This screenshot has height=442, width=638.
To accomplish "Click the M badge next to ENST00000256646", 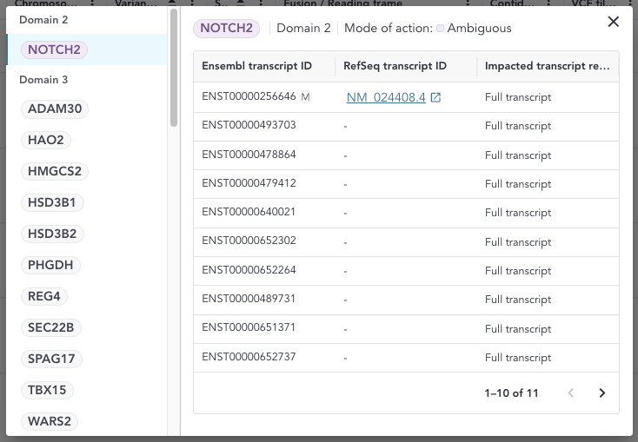I will (305, 96).
